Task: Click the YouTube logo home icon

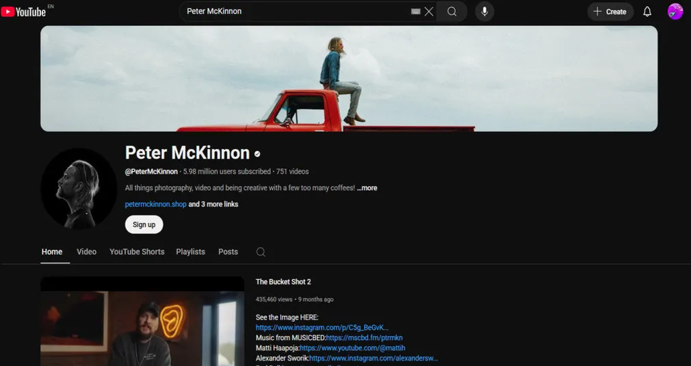Action: (x=23, y=12)
